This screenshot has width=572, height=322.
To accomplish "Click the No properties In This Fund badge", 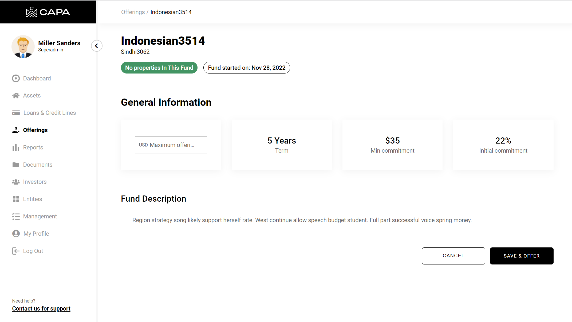I will [159, 68].
